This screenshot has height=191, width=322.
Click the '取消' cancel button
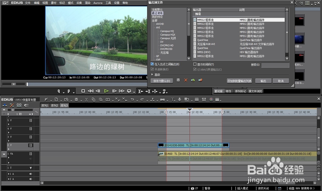point(281,81)
